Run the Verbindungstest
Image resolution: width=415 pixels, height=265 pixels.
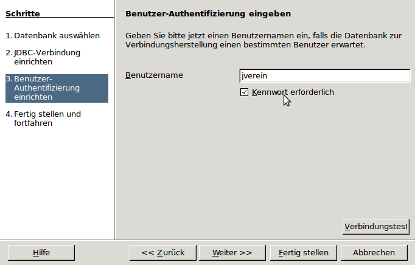click(x=375, y=227)
